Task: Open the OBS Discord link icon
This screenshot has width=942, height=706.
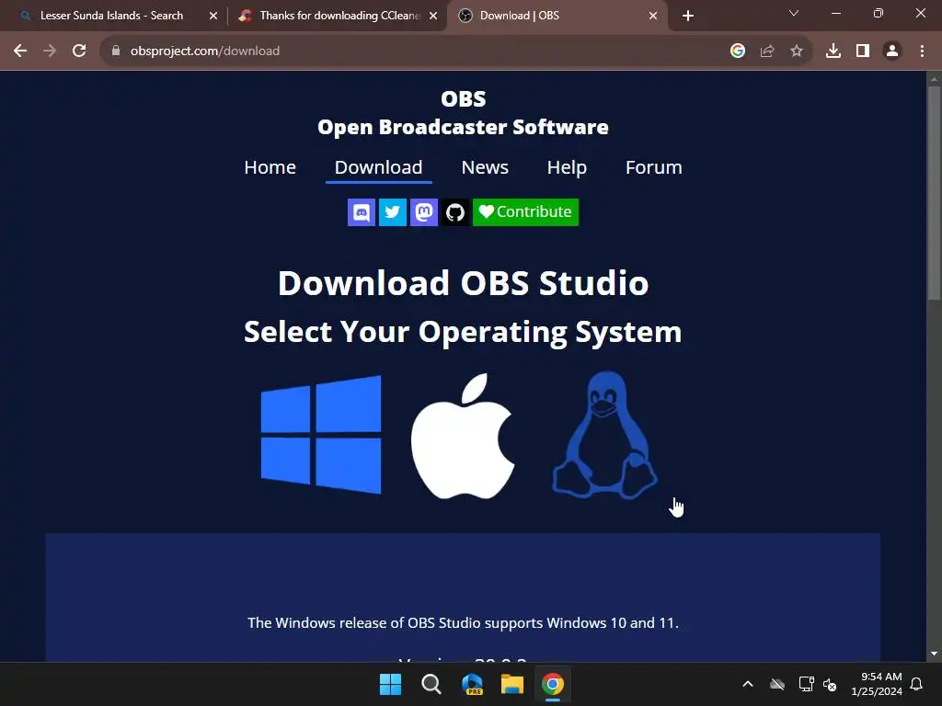Action: click(361, 212)
